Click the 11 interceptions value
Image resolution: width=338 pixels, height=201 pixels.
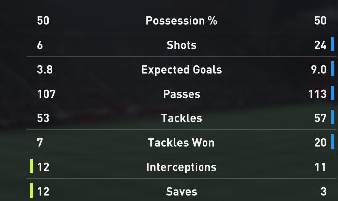320,167
